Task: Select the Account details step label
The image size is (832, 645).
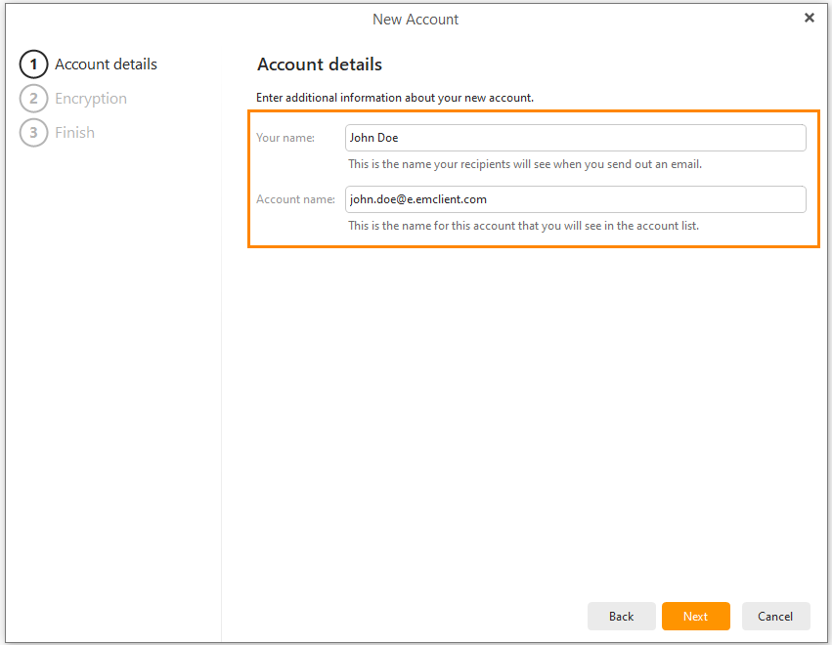Action: pos(107,64)
